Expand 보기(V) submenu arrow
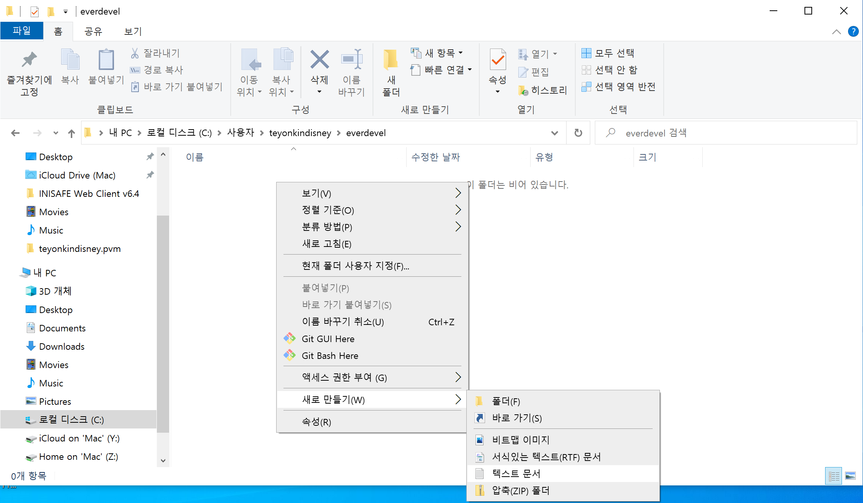The width and height of the screenshot is (863, 503). (x=458, y=192)
